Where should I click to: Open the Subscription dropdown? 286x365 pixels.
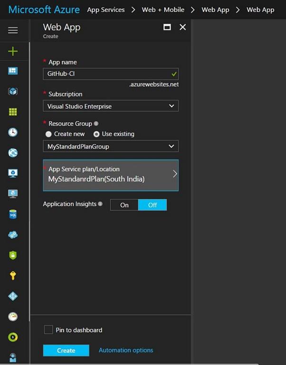coord(111,106)
